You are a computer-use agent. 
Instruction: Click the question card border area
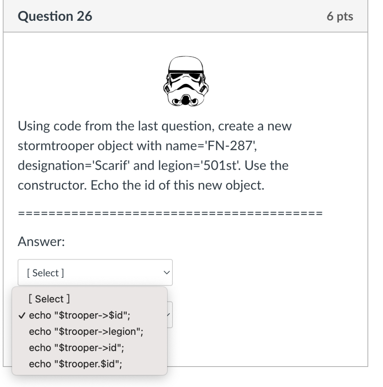[367, 189]
